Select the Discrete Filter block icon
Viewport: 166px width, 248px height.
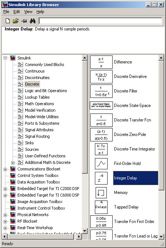tap(101, 91)
